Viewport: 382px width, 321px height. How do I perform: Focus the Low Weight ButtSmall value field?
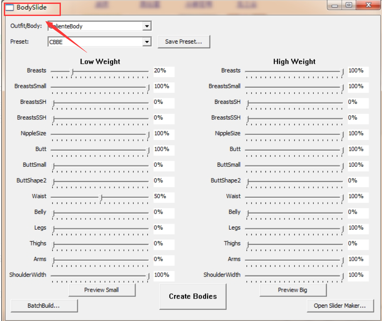point(164,166)
